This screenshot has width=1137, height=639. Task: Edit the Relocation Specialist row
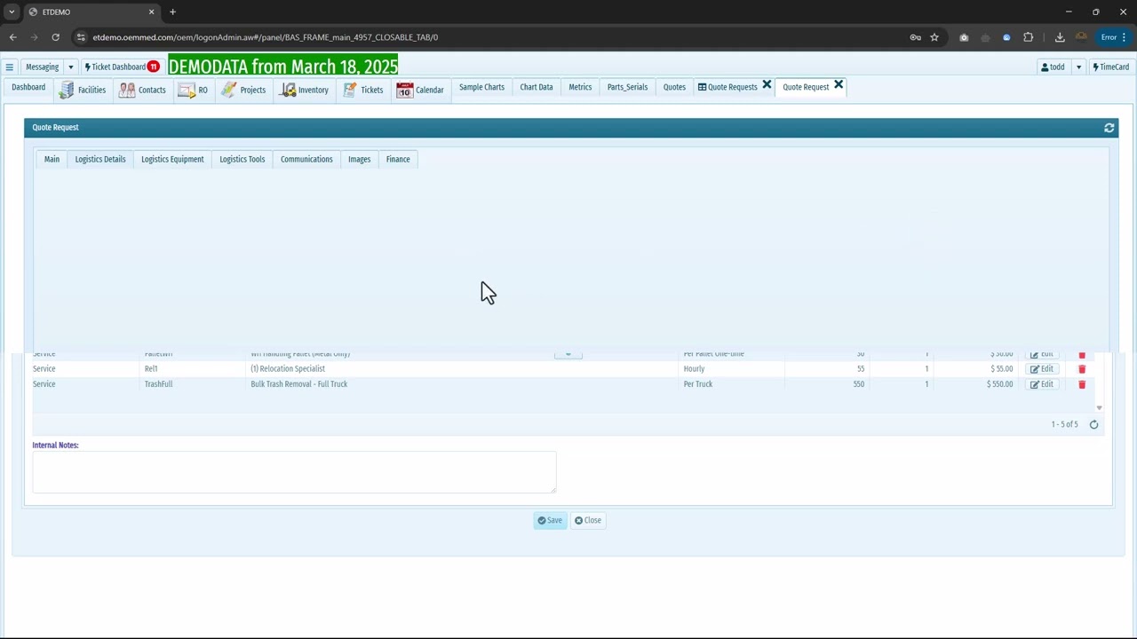[1042, 369]
